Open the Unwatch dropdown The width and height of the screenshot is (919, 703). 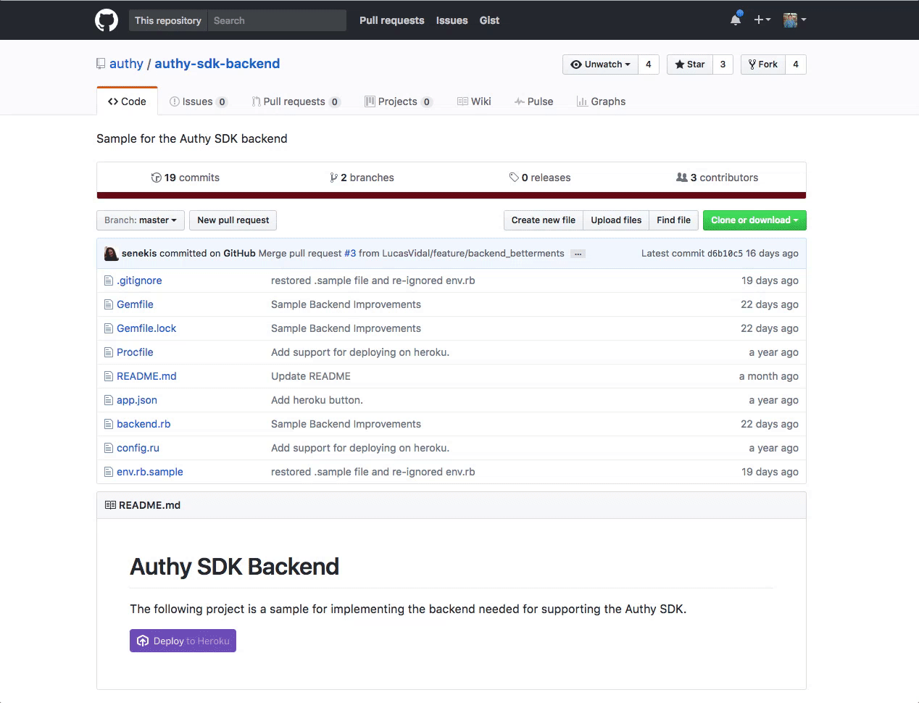click(600, 65)
